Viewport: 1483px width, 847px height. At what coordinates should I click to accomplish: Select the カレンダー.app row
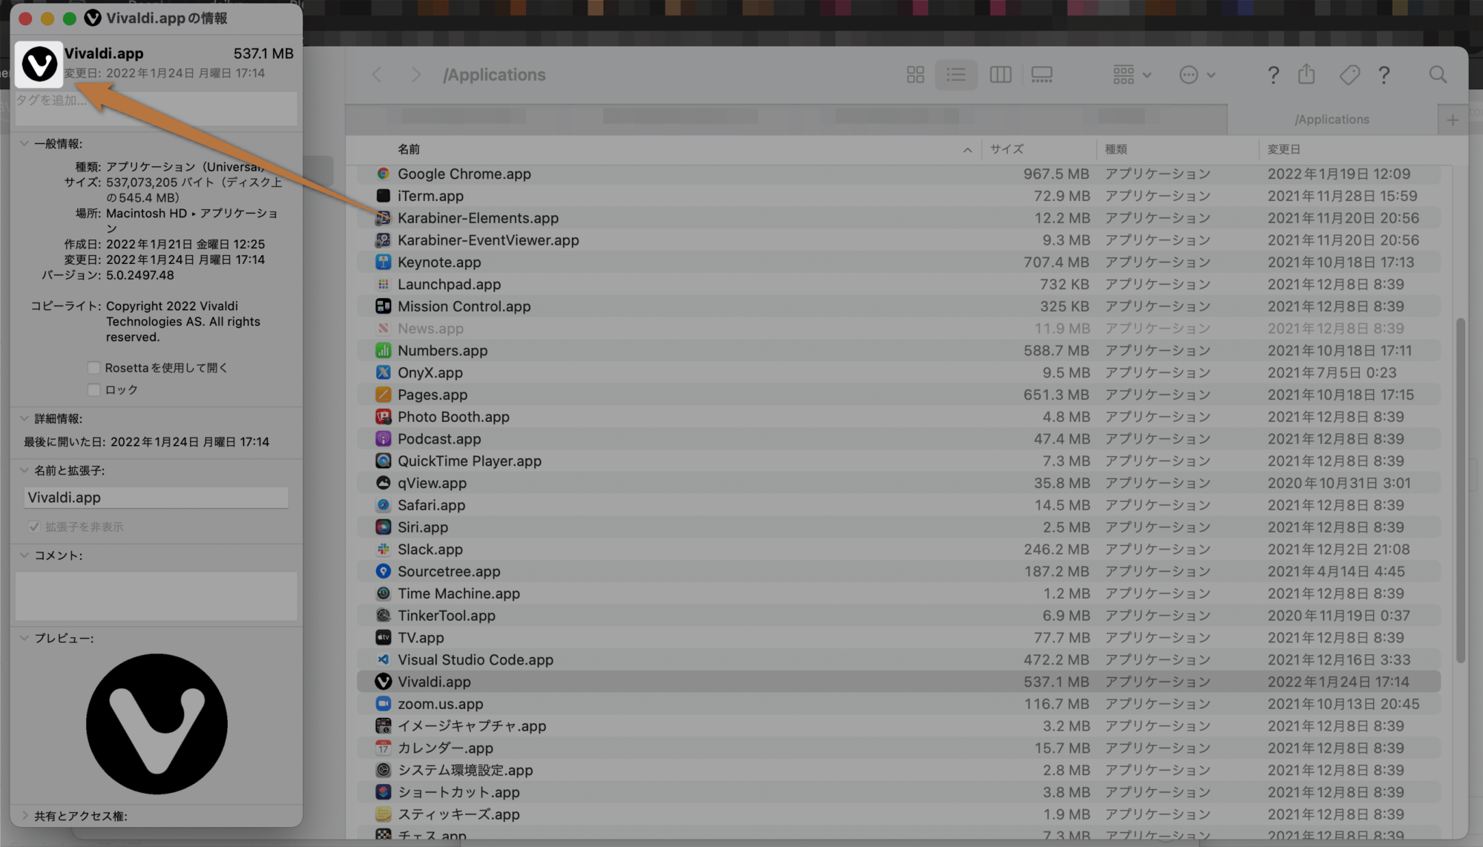tap(898, 748)
